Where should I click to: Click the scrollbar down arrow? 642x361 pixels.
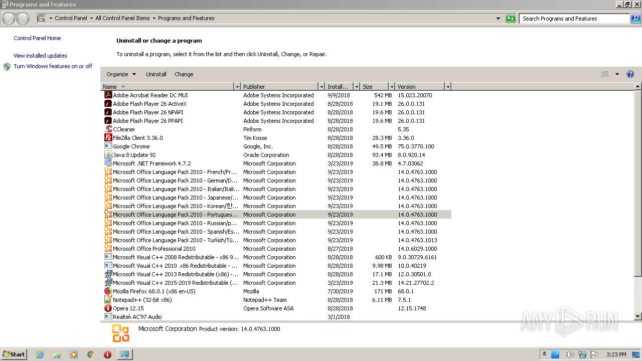pos(638,316)
